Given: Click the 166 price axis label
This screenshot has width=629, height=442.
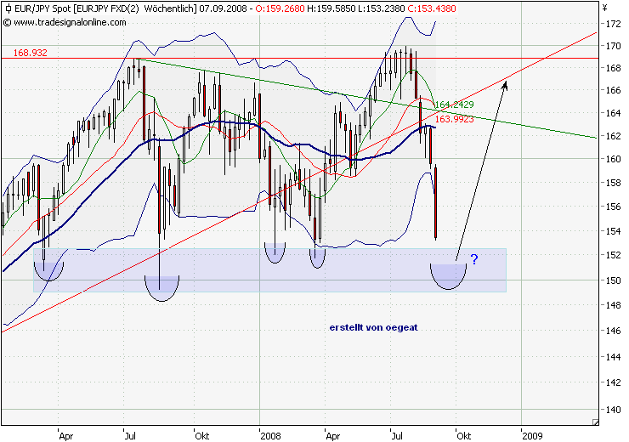Looking at the screenshot, I should click(x=613, y=90).
